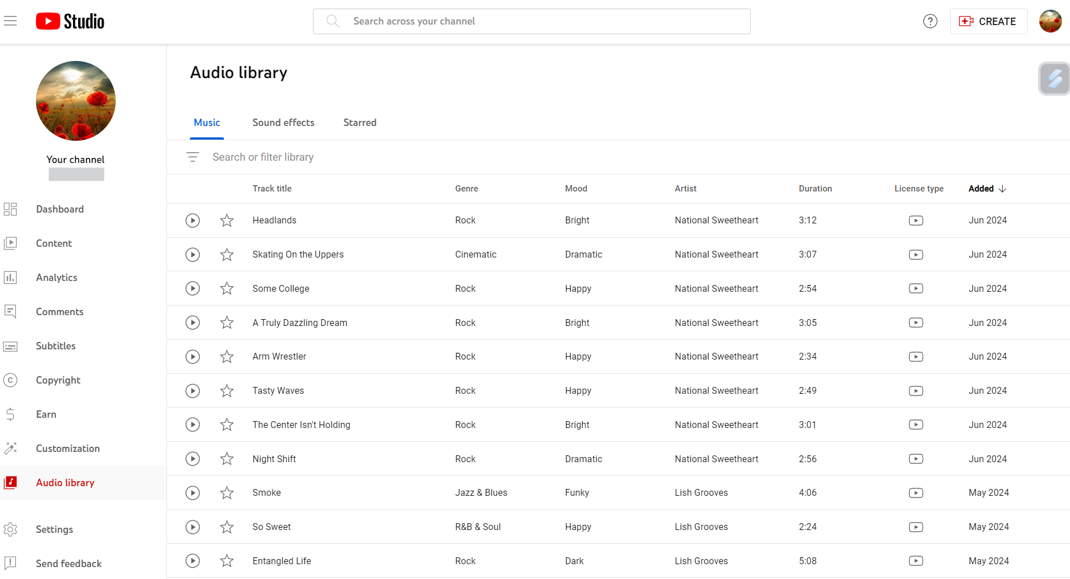Open the Earn section from sidebar
Viewport: 1070px width, 579px height.
pos(46,414)
